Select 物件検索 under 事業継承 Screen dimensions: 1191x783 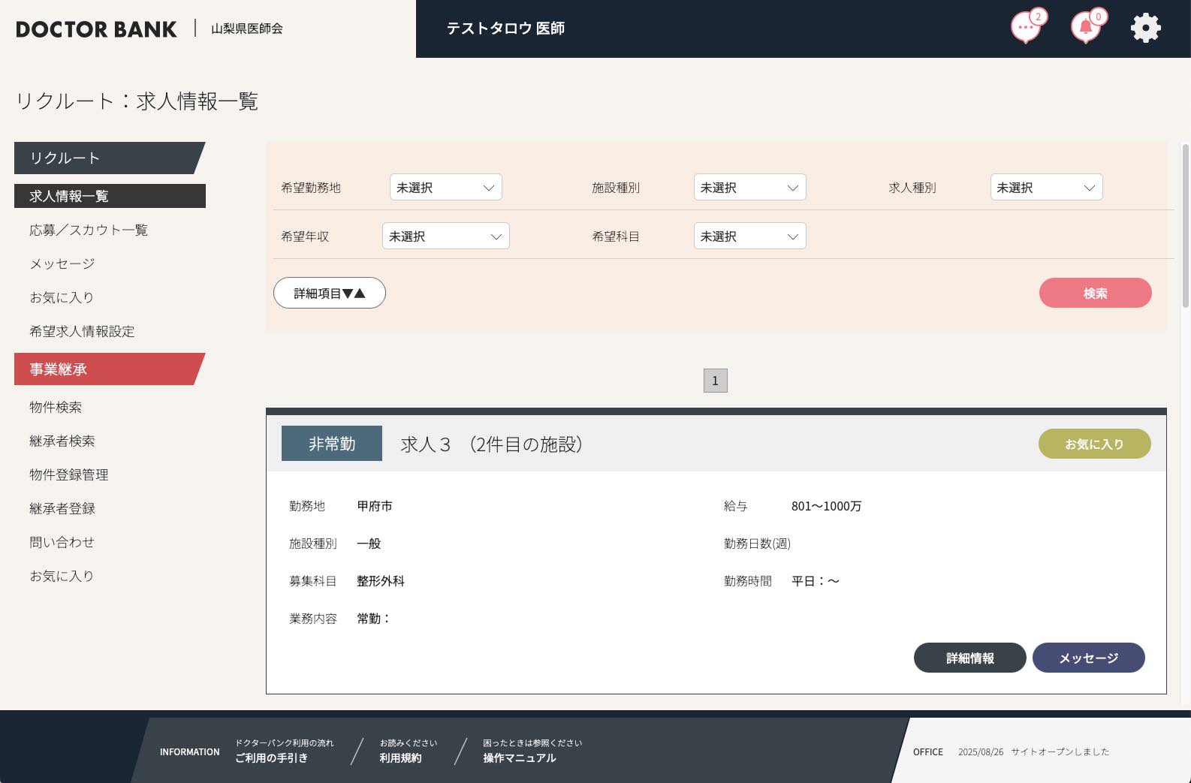point(56,408)
